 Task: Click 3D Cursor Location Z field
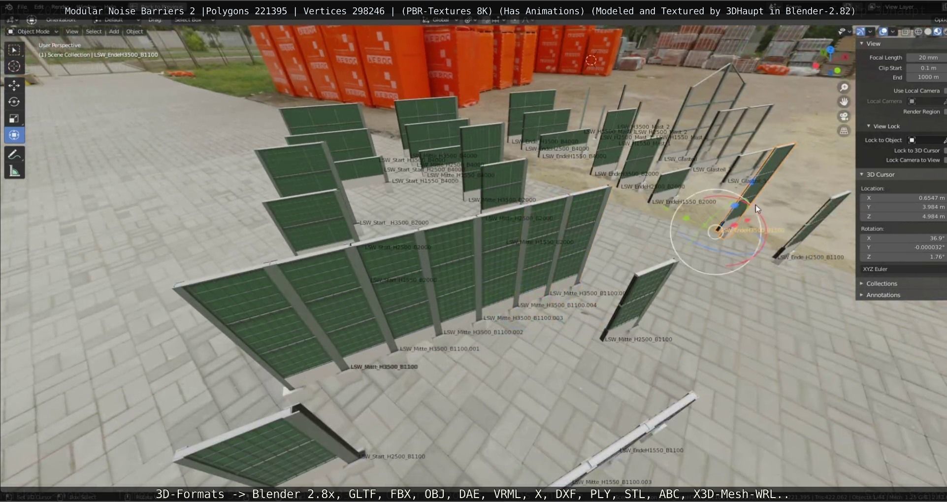(x=904, y=217)
